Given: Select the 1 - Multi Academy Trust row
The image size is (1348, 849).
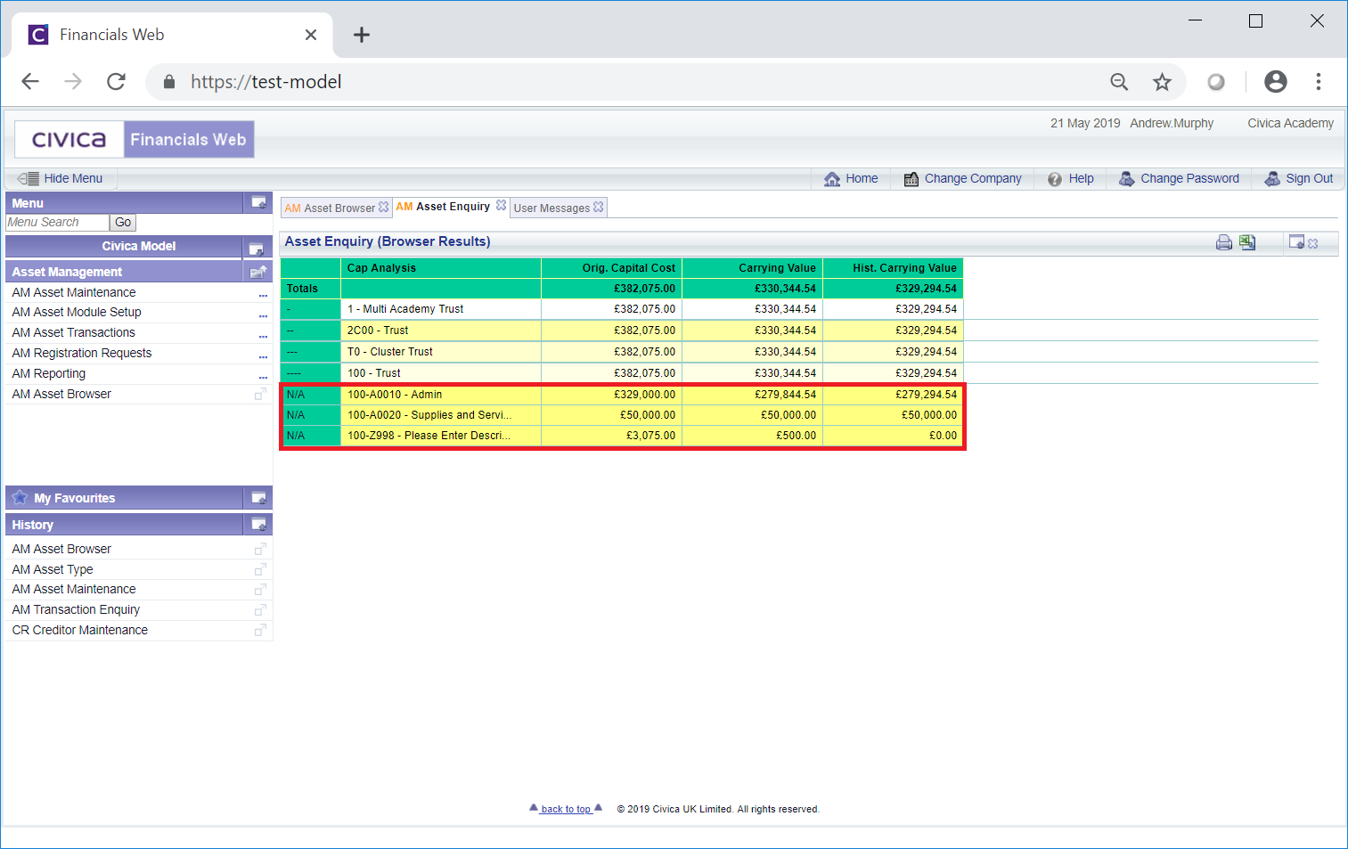Looking at the screenshot, I should coord(622,309).
